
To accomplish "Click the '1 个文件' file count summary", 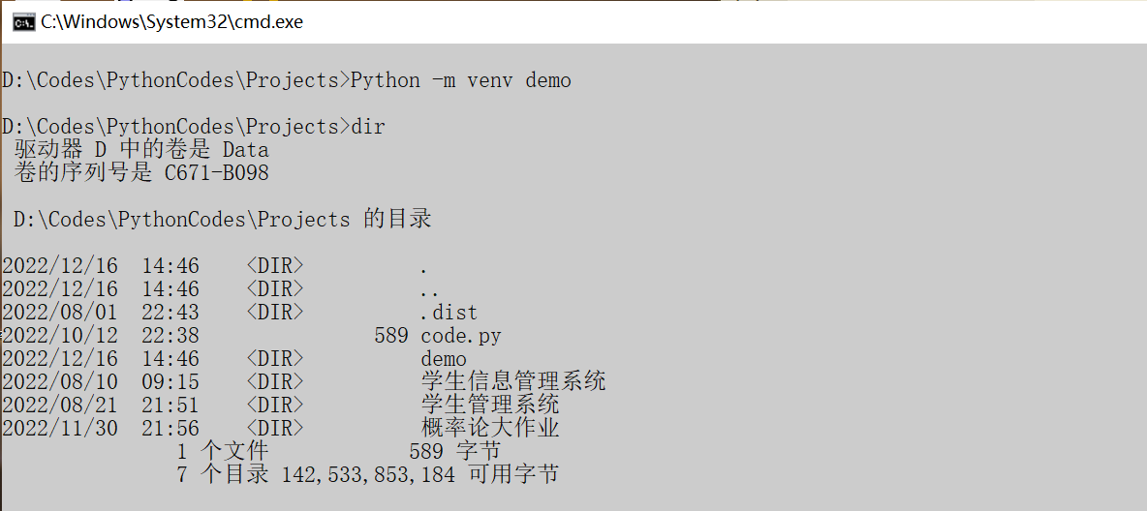I will [223, 452].
